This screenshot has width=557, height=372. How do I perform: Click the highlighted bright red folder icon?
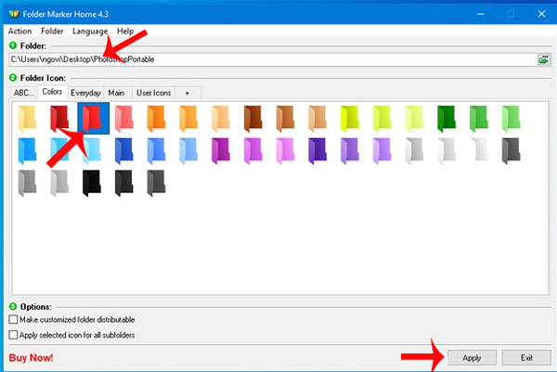(93, 118)
